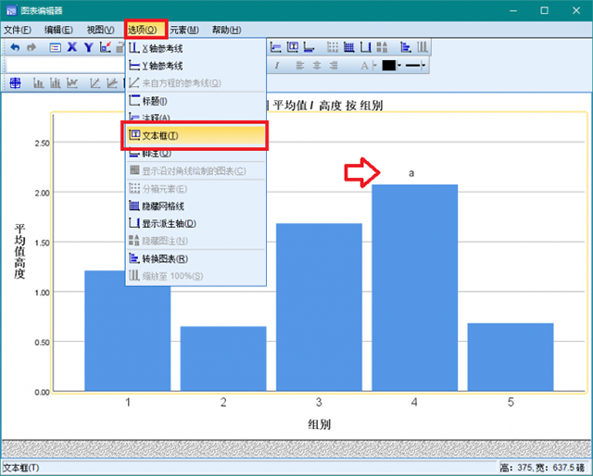This screenshot has width=593, height=476.
Task: Open the Properties window from the toolbar
Action: tap(56, 47)
